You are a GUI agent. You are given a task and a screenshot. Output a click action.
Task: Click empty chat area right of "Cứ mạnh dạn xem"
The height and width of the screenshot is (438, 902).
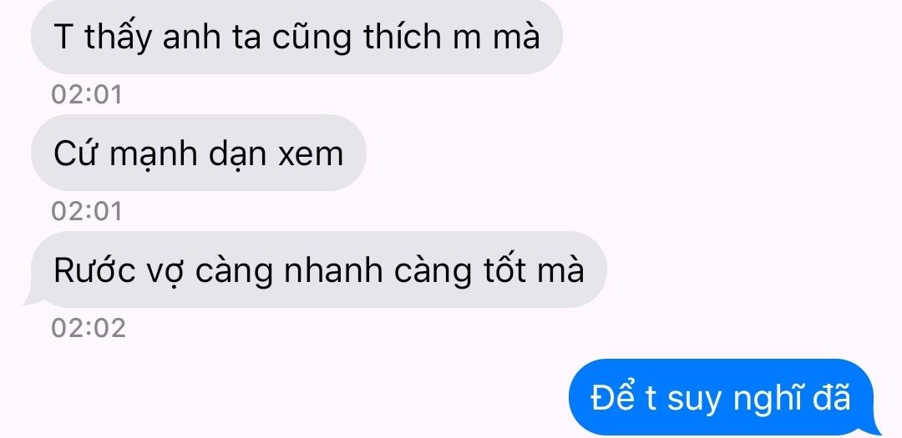[x=633, y=153]
